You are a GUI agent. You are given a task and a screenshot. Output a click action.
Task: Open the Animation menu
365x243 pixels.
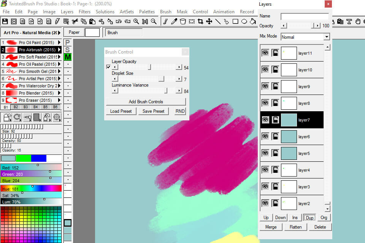click(x=224, y=12)
